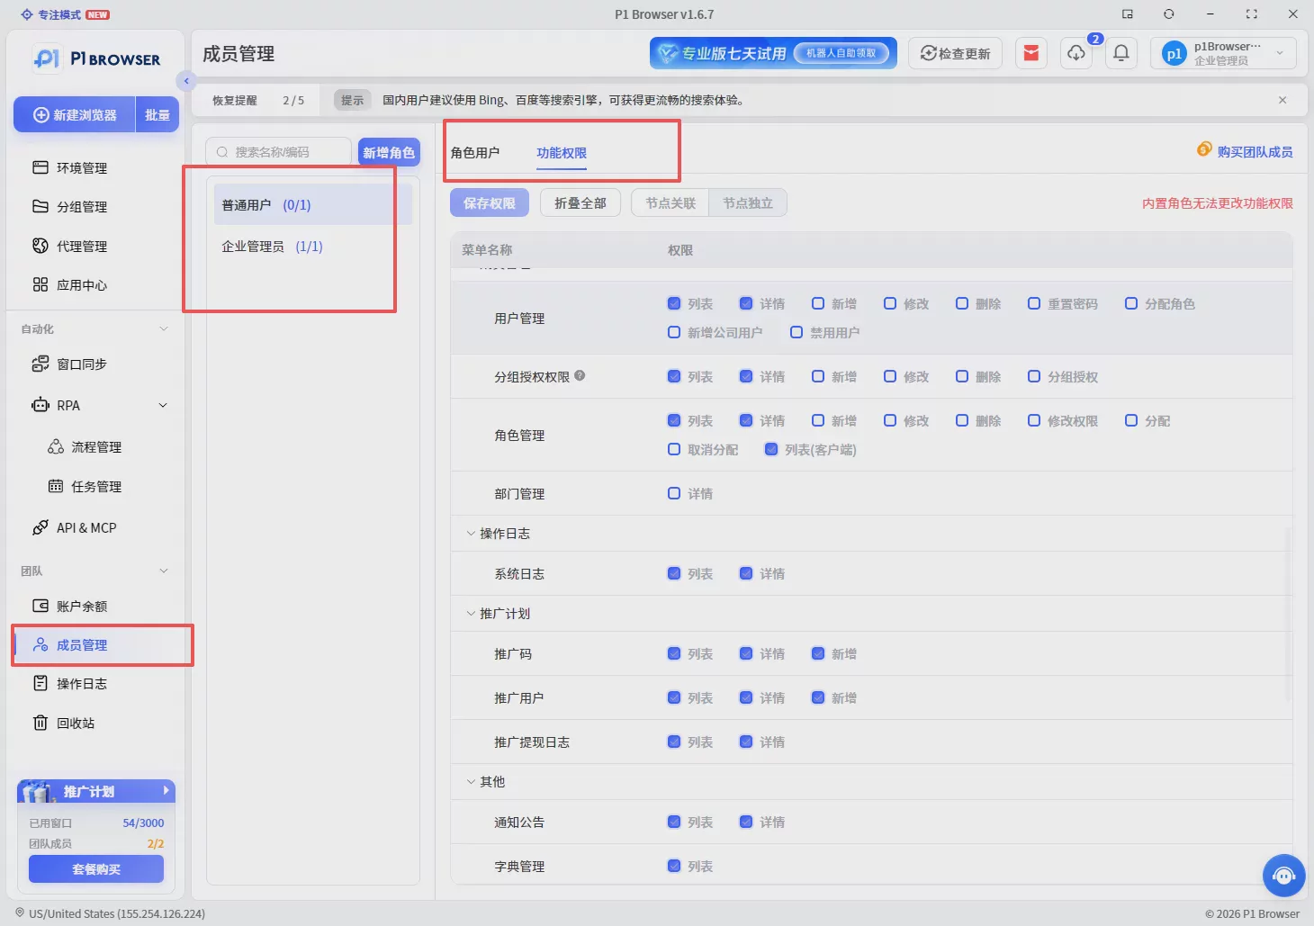Image resolution: width=1314 pixels, height=926 pixels.
Task: Click the 专注模式 focus mode icon
Action: click(26, 14)
